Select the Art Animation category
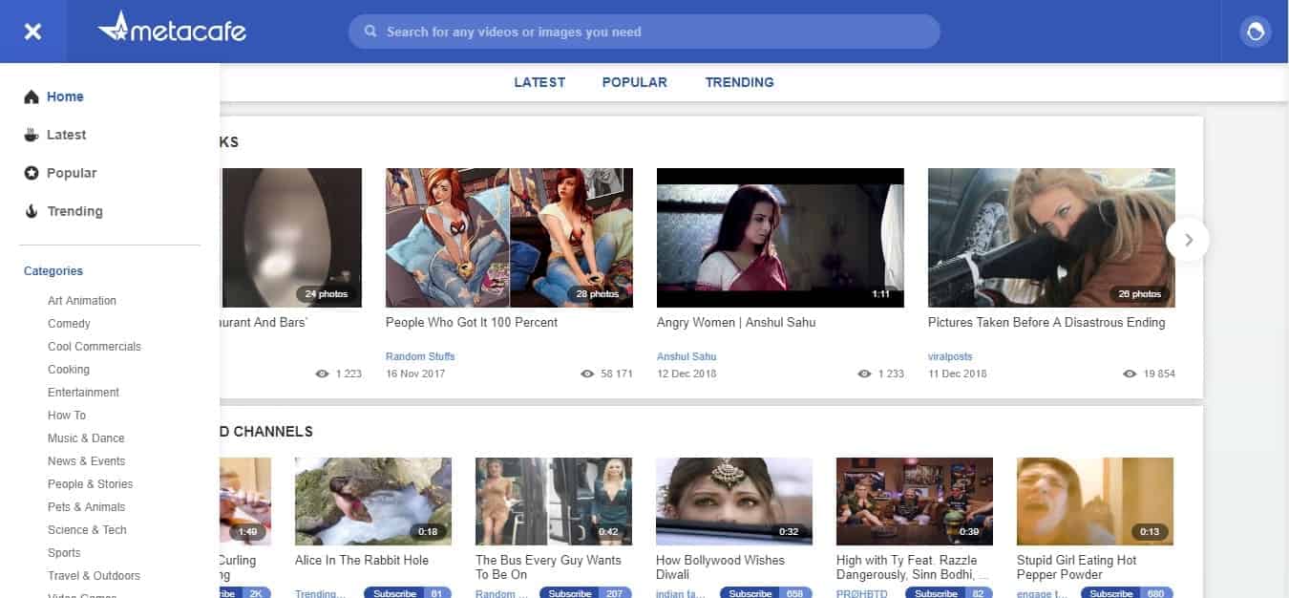 coord(82,301)
